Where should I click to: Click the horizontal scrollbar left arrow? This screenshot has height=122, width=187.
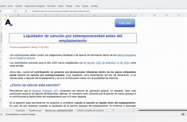click(x=138, y=110)
